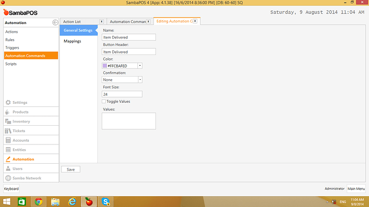
Task: Open Confirmation combo box showing None
Action: click(122, 80)
